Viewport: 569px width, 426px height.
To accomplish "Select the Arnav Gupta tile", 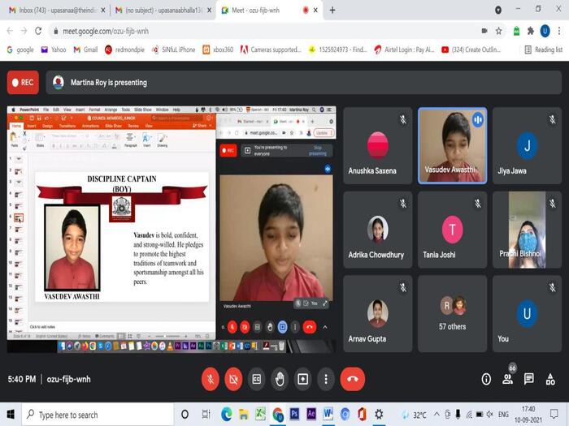I will tap(378, 314).
